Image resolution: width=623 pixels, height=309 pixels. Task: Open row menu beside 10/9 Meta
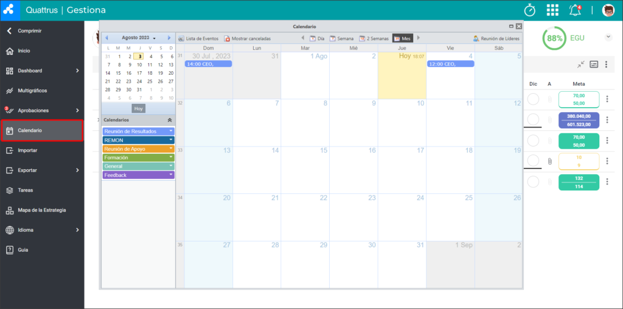[607, 161]
